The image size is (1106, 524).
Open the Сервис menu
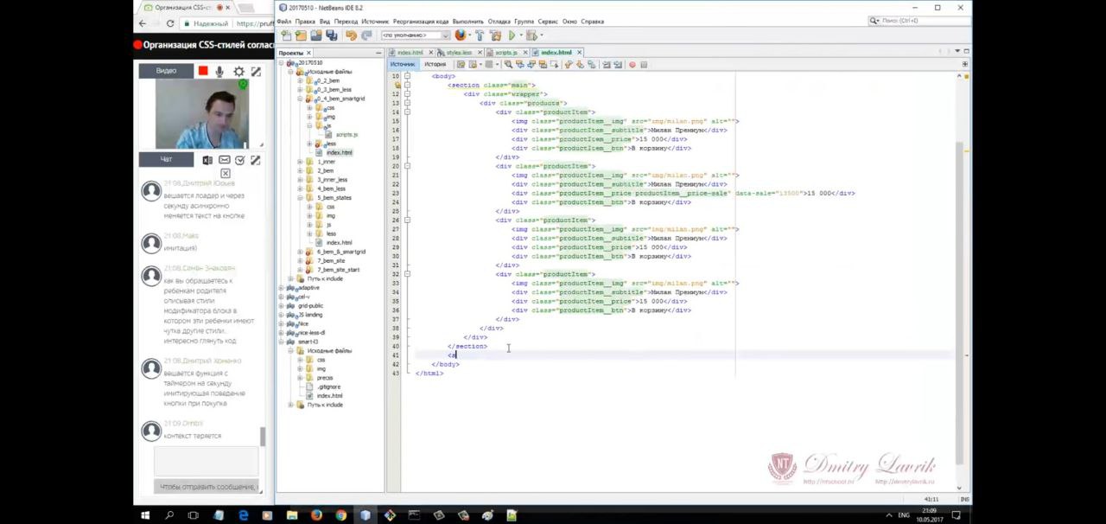click(548, 21)
